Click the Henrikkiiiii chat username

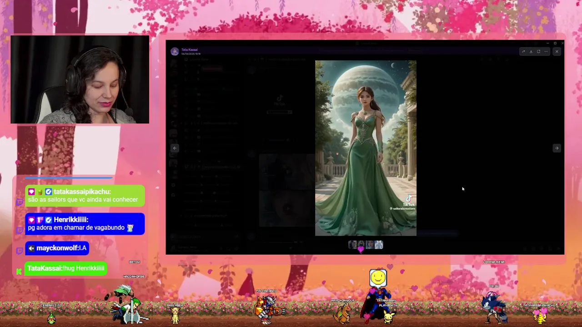(71, 220)
